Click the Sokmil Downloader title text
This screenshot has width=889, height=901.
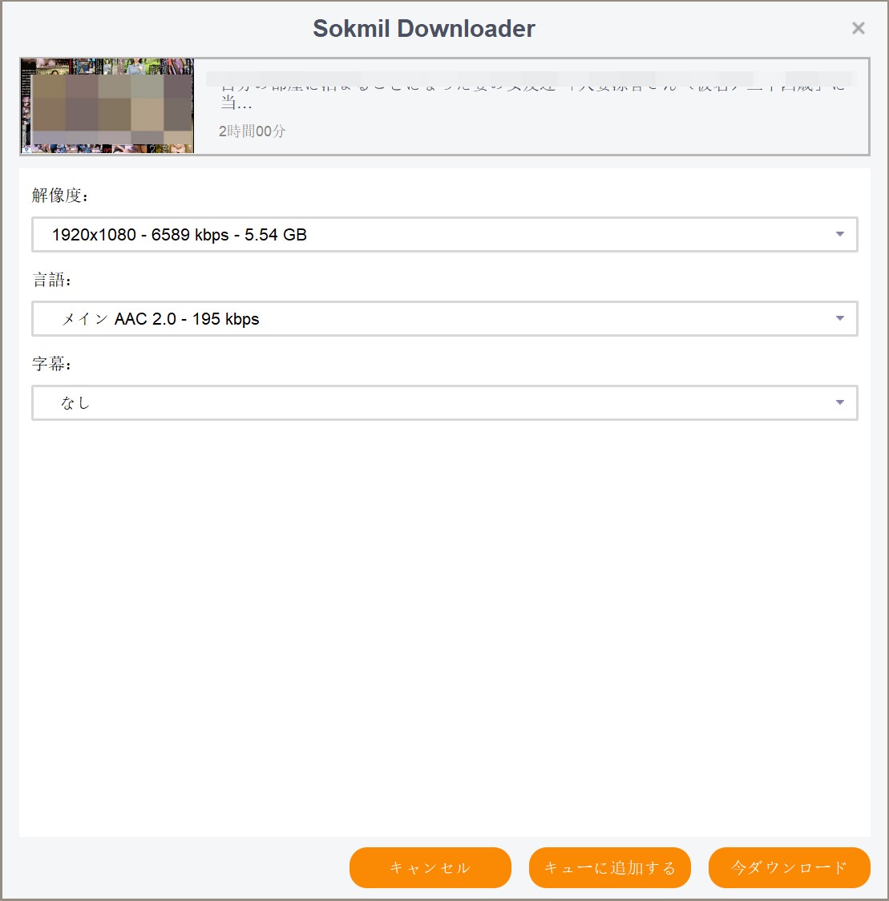point(423,28)
